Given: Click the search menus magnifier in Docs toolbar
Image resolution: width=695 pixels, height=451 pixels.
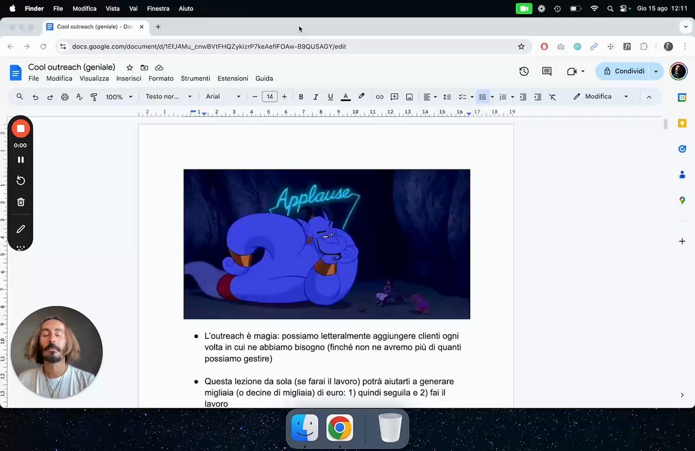Looking at the screenshot, I should (20, 97).
